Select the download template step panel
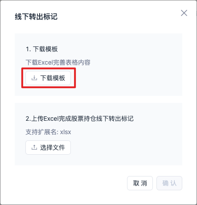 click(98, 65)
